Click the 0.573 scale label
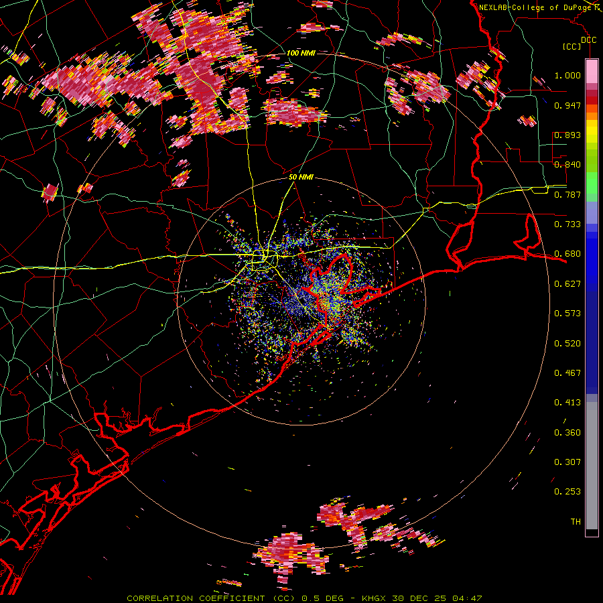 [567, 314]
